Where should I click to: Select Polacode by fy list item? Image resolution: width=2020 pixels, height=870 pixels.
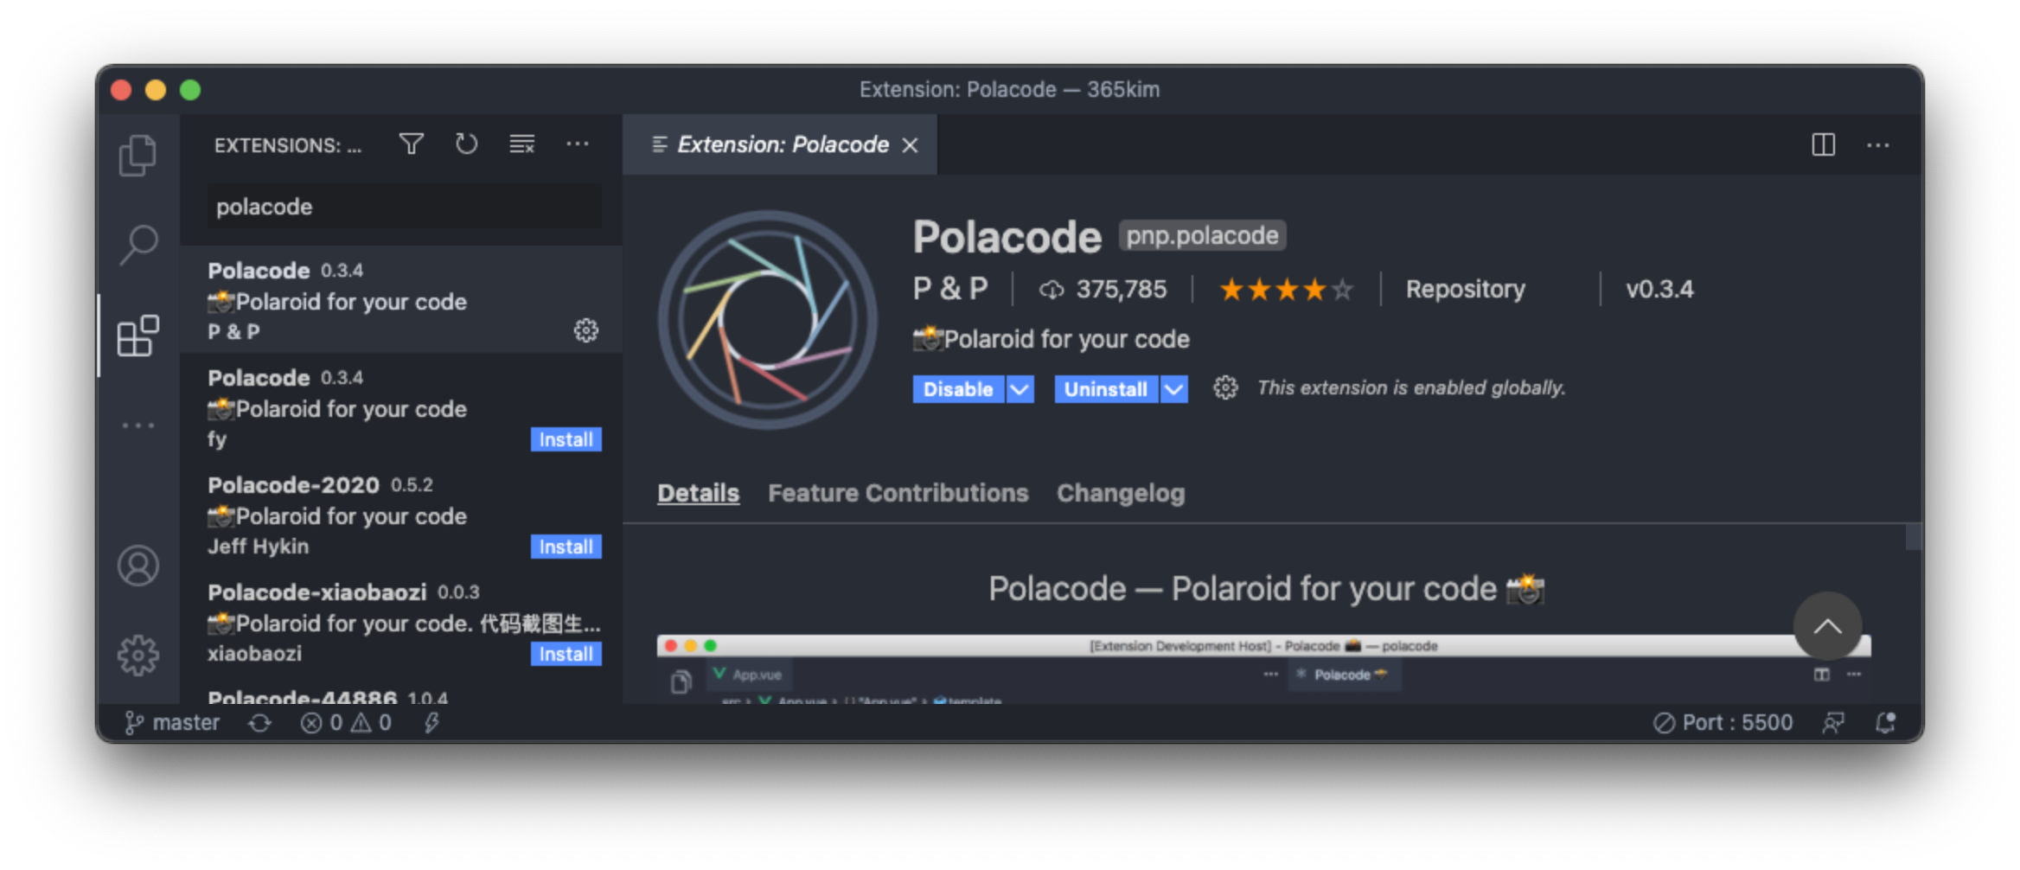tap(401, 407)
